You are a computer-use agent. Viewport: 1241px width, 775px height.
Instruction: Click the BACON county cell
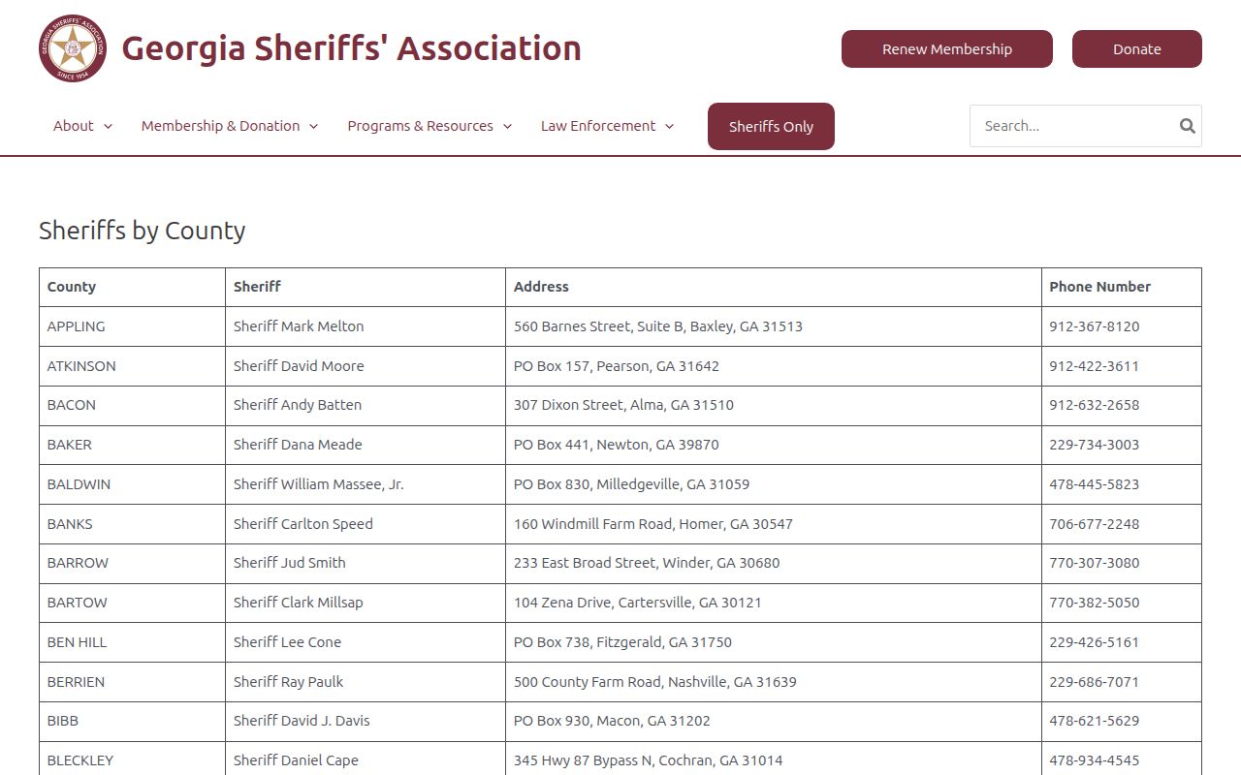pyautogui.click(x=132, y=405)
